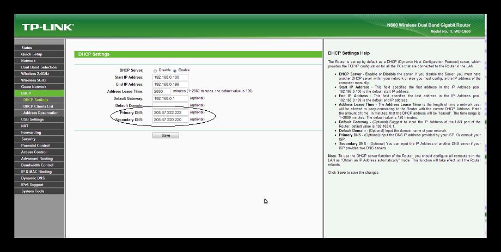Select the DHCP menu heading

(39, 93)
